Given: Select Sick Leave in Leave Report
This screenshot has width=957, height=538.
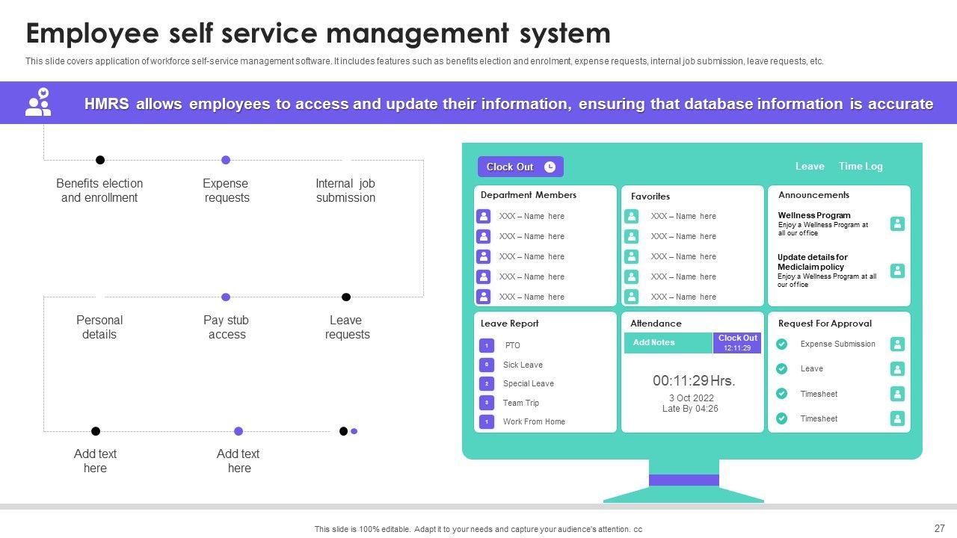Looking at the screenshot, I should (x=523, y=365).
